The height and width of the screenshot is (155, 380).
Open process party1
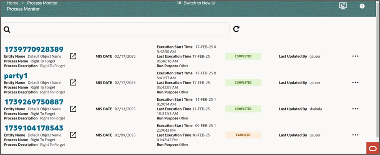click(16, 76)
